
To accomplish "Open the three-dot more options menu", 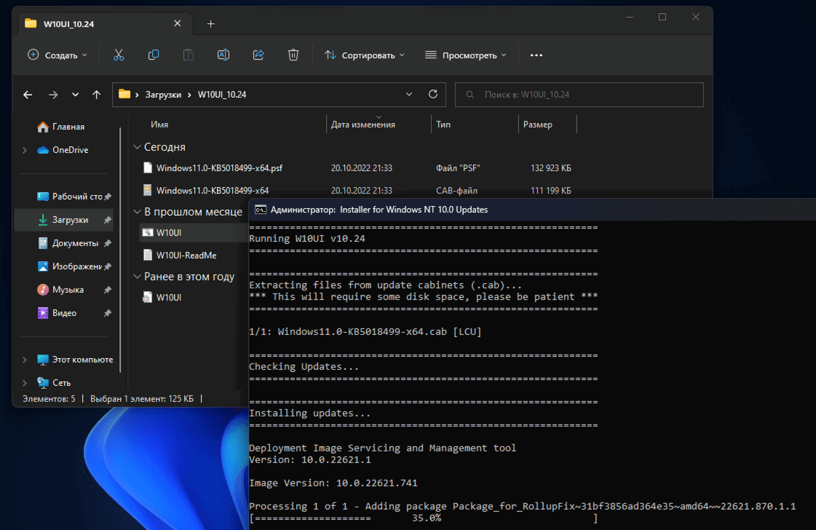I will click(x=536, y=55).
